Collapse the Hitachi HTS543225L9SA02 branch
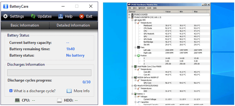This screenshot has height=106, width=235. [x=132, y=86]
